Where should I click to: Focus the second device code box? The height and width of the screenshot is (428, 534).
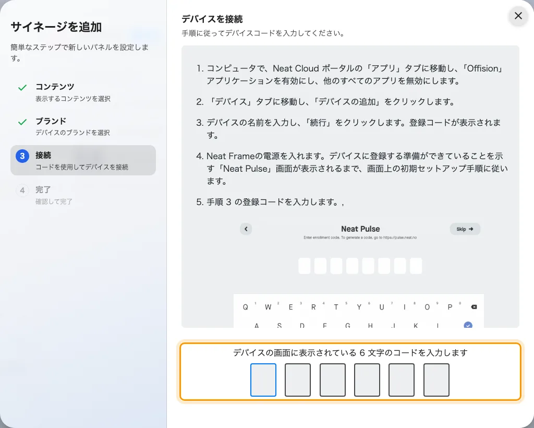pos(298,379)
